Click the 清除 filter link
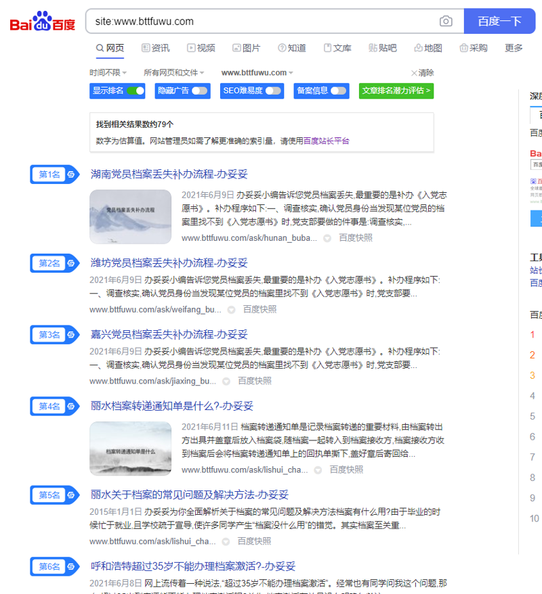This screenshot has height=594, width=542. tap(426, 73)
